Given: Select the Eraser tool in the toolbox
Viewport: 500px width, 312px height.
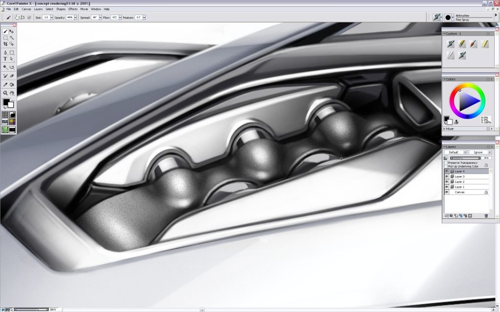Looking at the screenshot, I should [x=12, y=75].
